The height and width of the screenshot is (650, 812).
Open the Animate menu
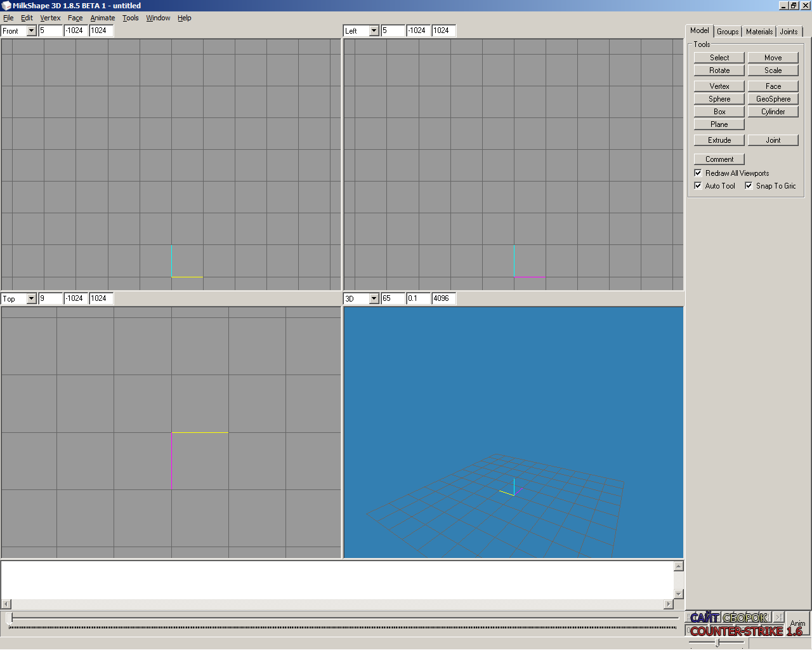pyautogui.click(x=103, y=18)
